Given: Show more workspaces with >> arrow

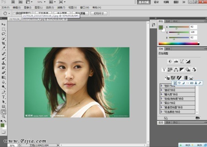Looking at the screenshot, I should click(x=184, y=2).
